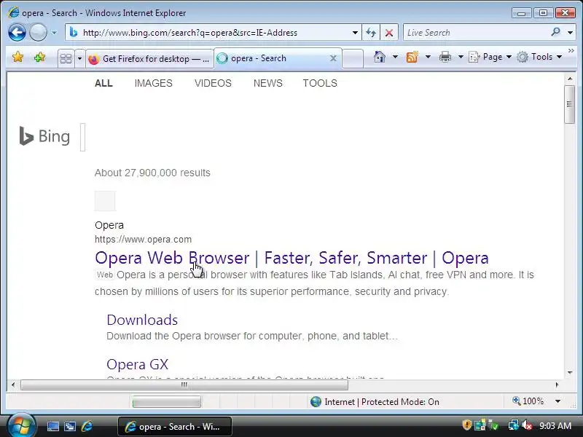Image resolution: width=583 pixels, height=437 pixels.
Task: Click the horizontal scrollbar thumb
Action: point(184,385)
